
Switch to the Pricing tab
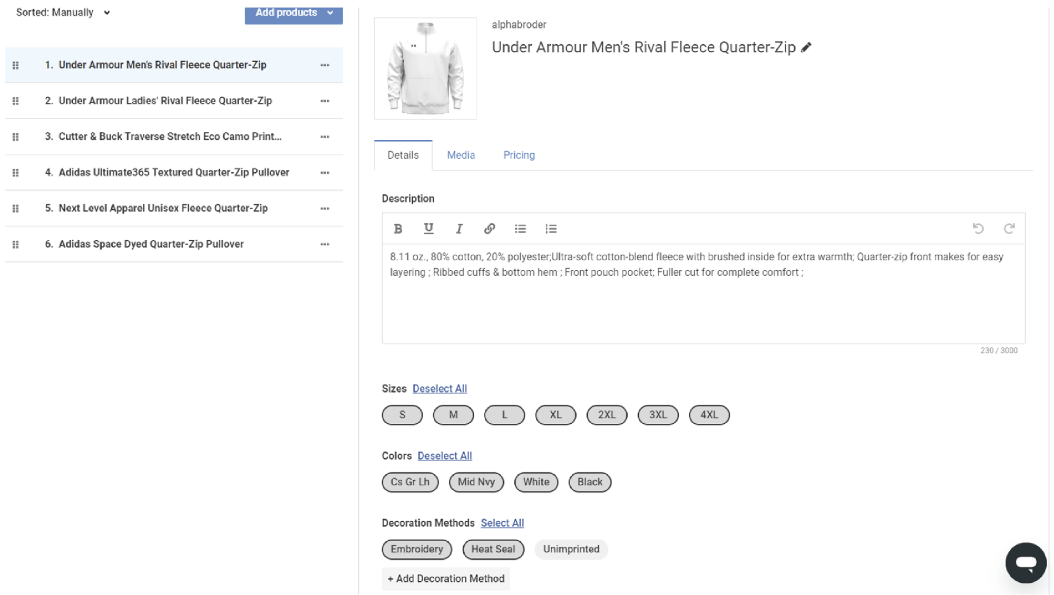(519, 155)
